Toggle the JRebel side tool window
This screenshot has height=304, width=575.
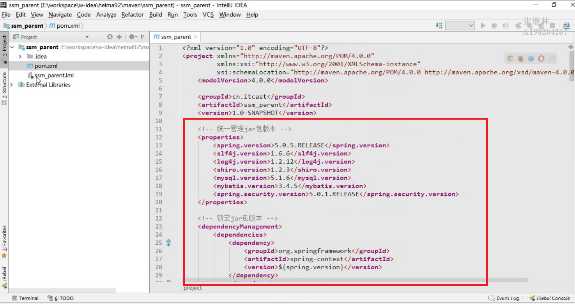click(4, 278)
